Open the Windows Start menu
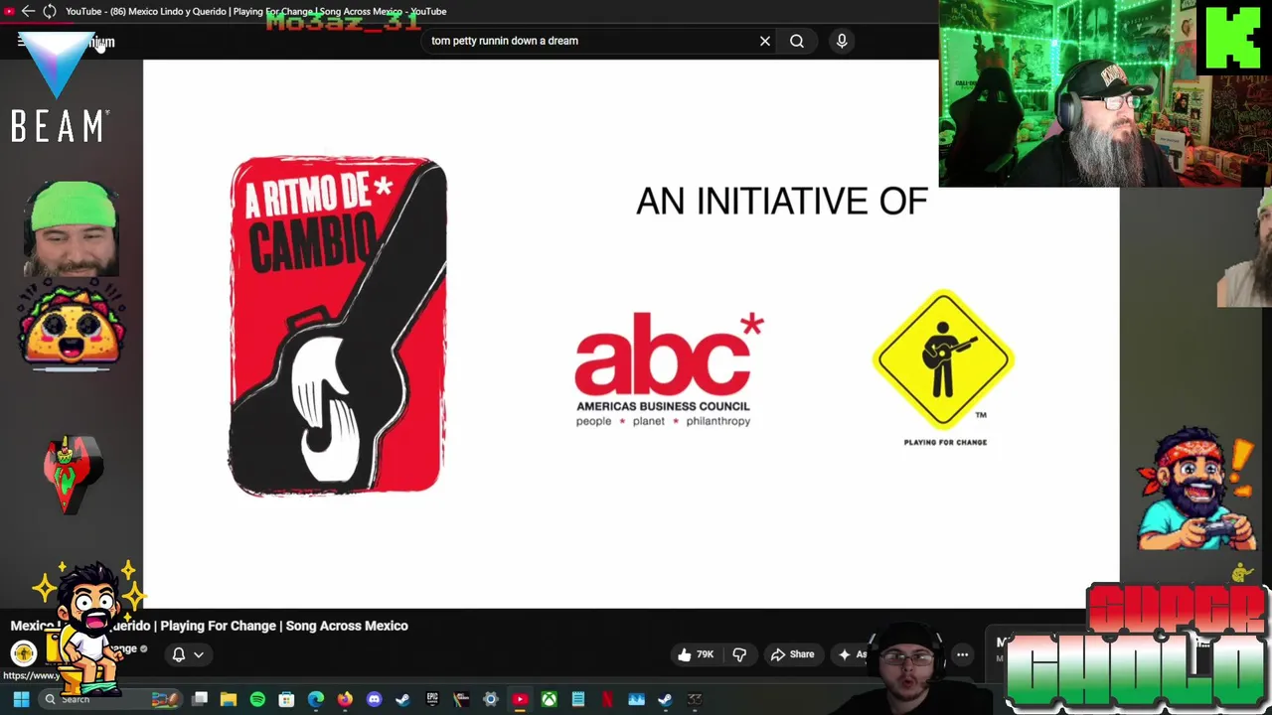The width and height of the screenshot is (1272, 715). tap(21, 699)
